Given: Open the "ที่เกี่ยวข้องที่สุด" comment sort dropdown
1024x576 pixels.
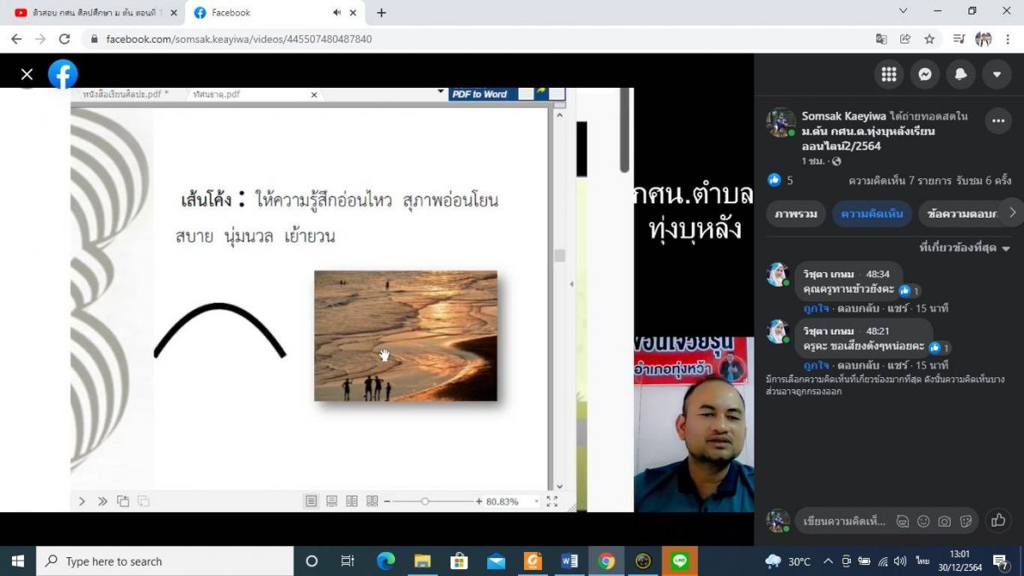Looking at the screenshot, I should click(x=964, y=247).
